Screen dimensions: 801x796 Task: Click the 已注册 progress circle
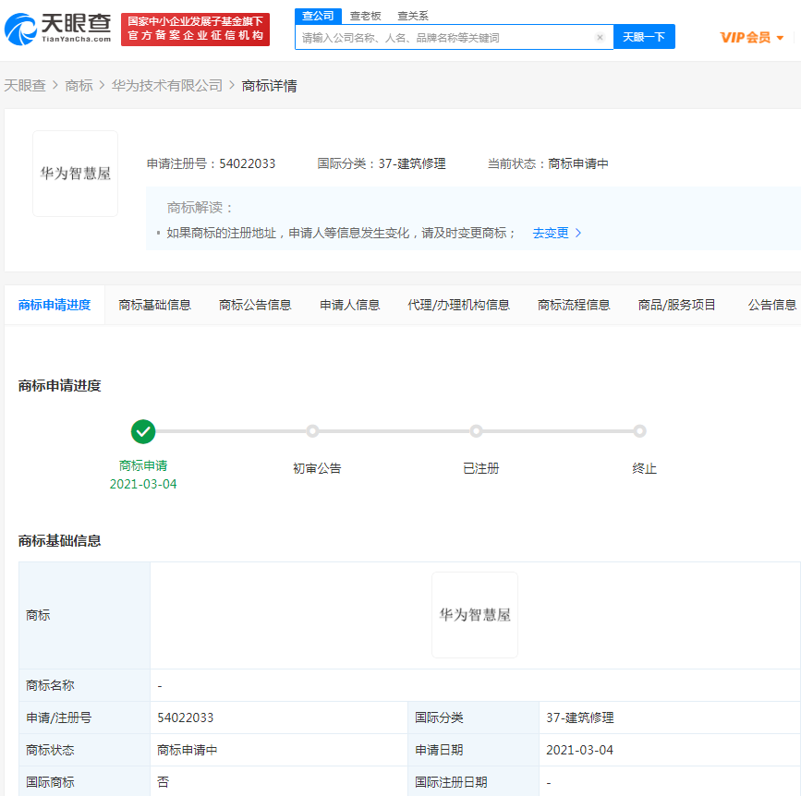click(476, 431)
